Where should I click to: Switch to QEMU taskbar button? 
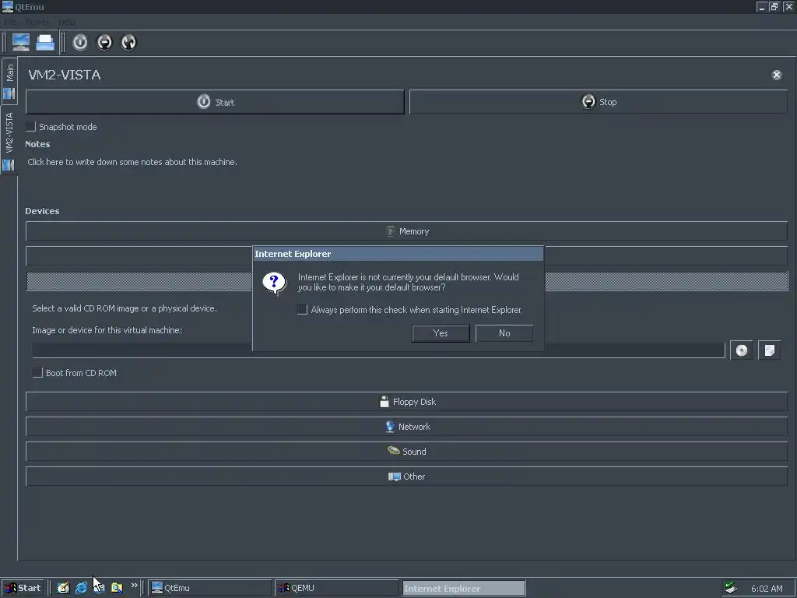coord(336,588)
